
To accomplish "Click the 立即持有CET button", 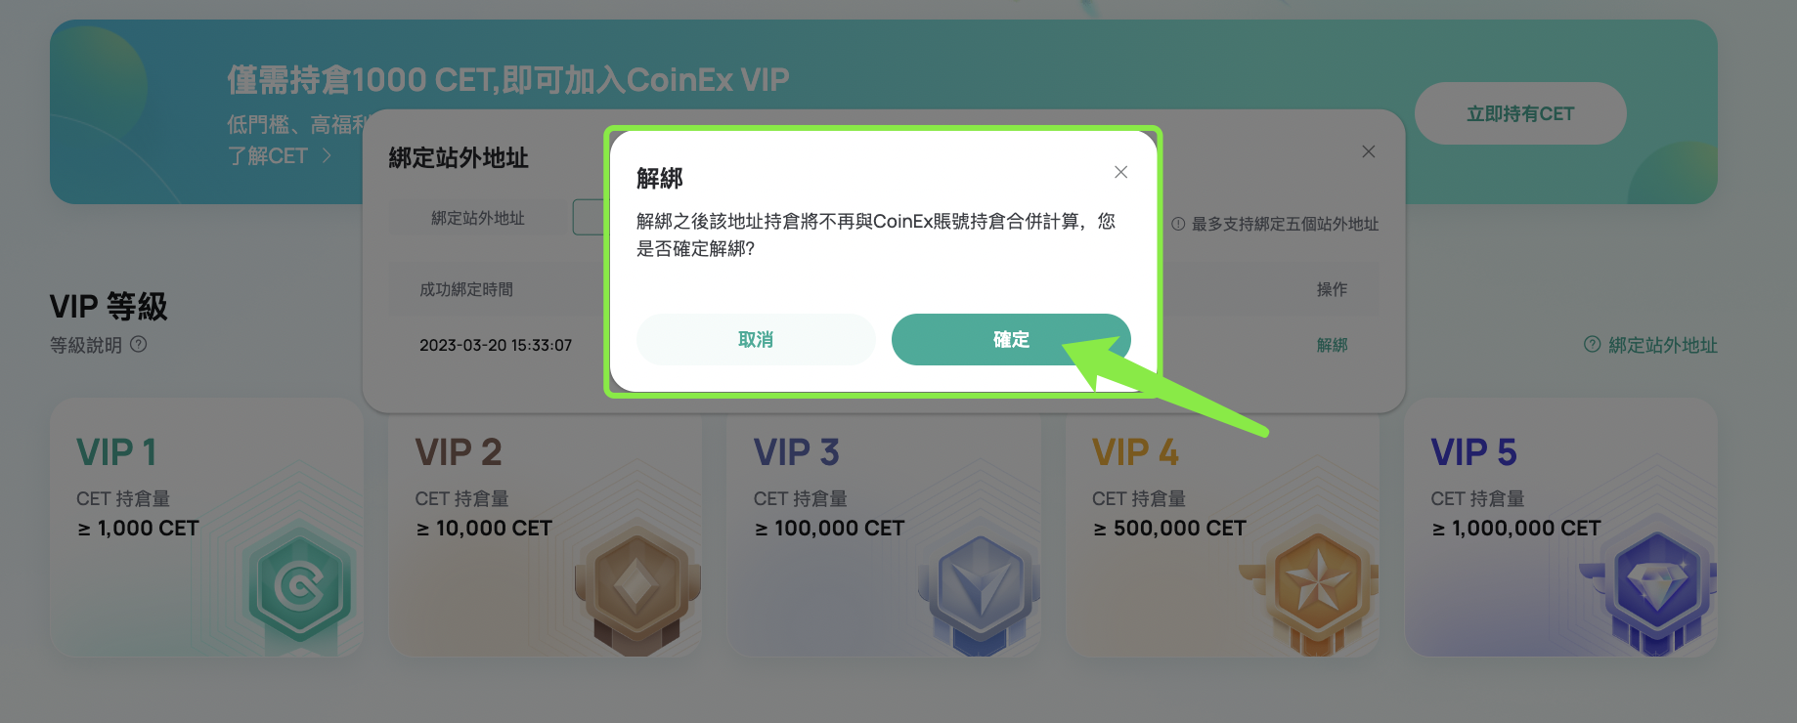I will pos(1520,113).
